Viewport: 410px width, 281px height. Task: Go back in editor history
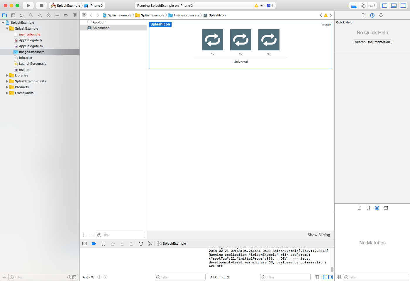click(91, 15)
